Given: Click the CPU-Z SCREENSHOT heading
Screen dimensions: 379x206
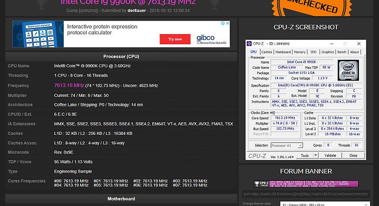Looking at the screenshot, I should point(306,27).
